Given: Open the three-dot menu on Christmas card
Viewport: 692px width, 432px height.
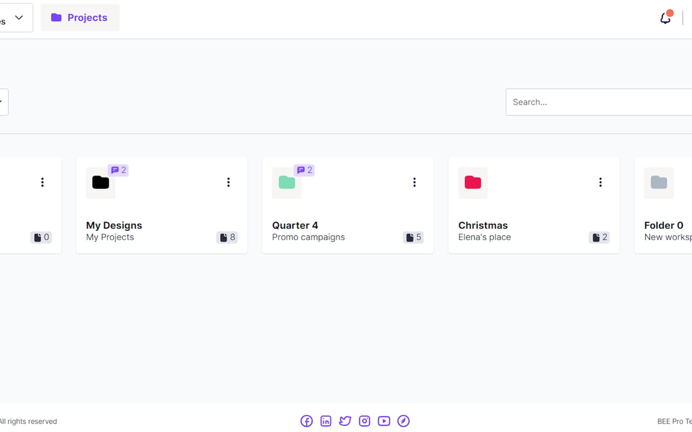Looking at the screenshot, I should click(x=600, y=182).
